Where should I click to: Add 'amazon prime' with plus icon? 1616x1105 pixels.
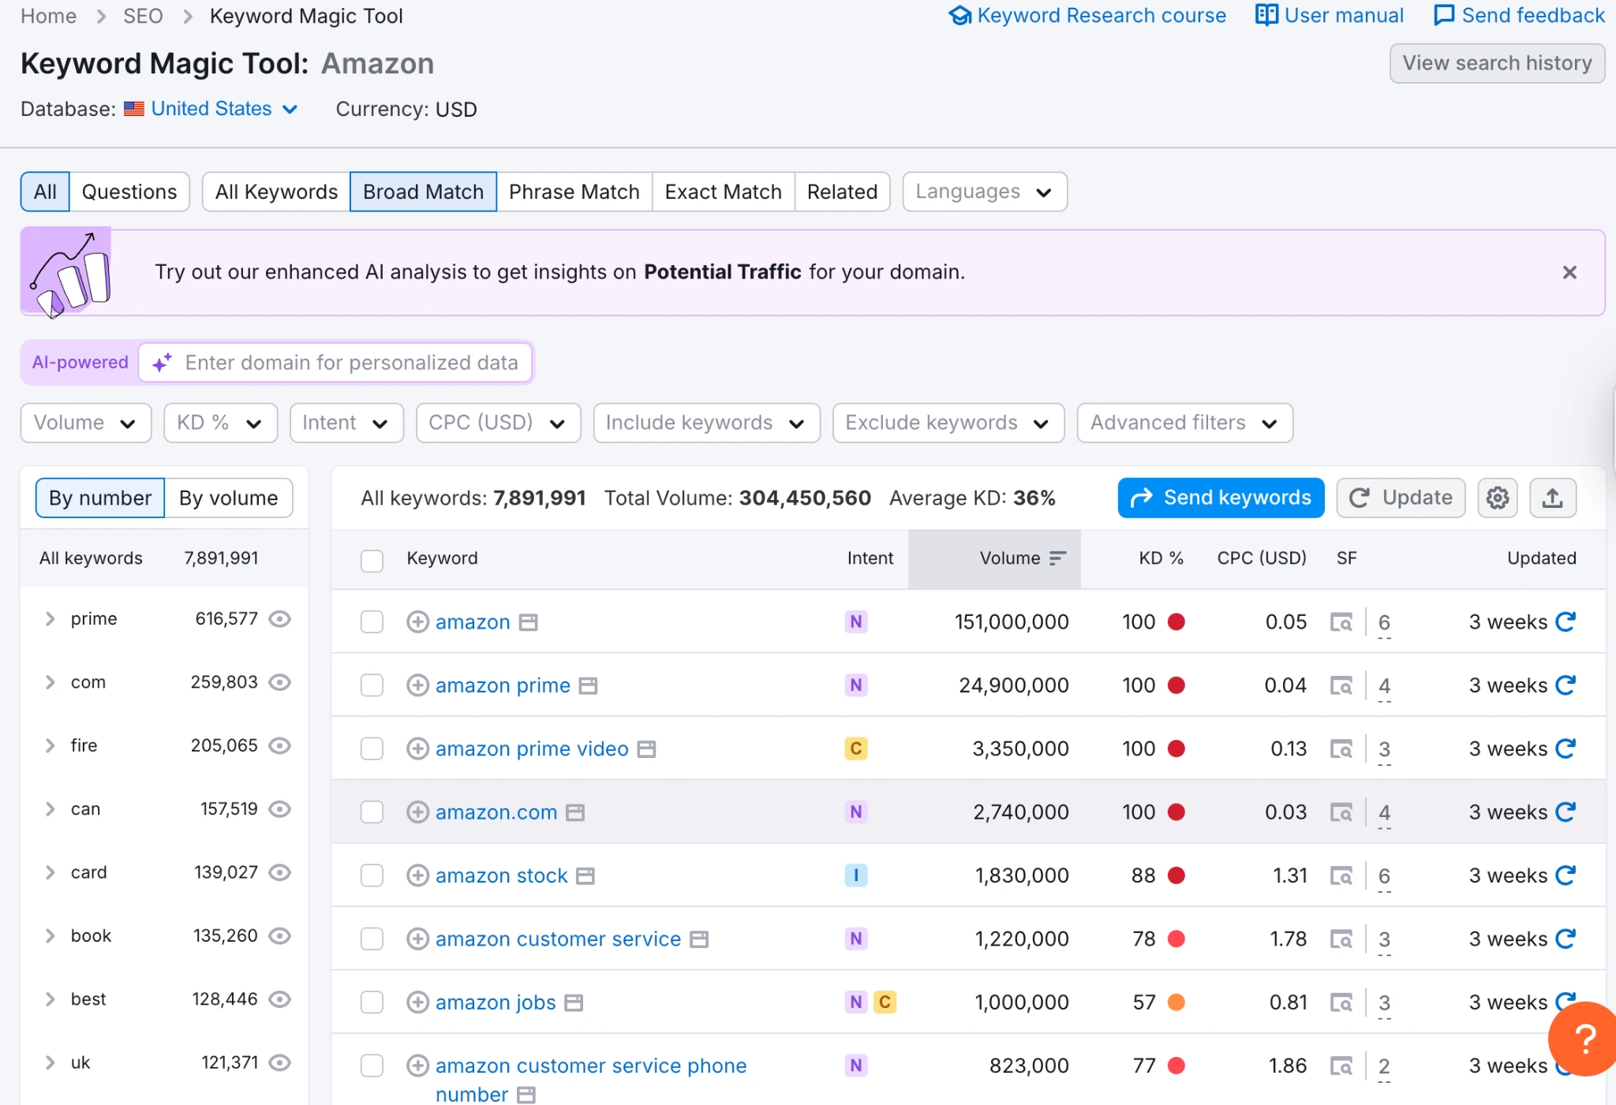point(417,685)
